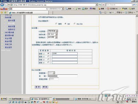Click the 图片 picture toolbar button
138x104 pixels.
click(x=85, y=9)
